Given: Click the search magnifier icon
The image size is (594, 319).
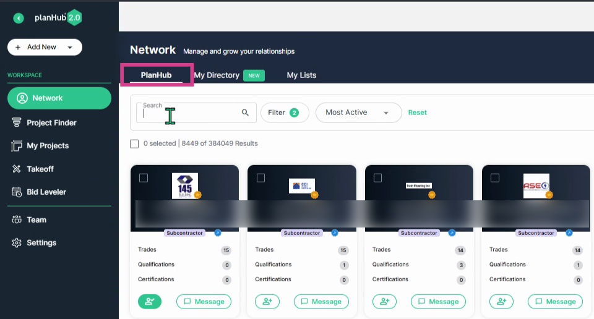Looking at the screenshot, I should tap(245, 113).
